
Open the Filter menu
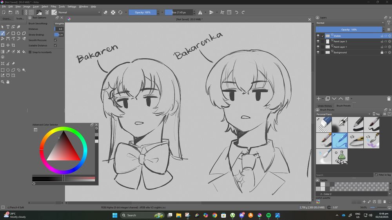click(x=53, y=7)
